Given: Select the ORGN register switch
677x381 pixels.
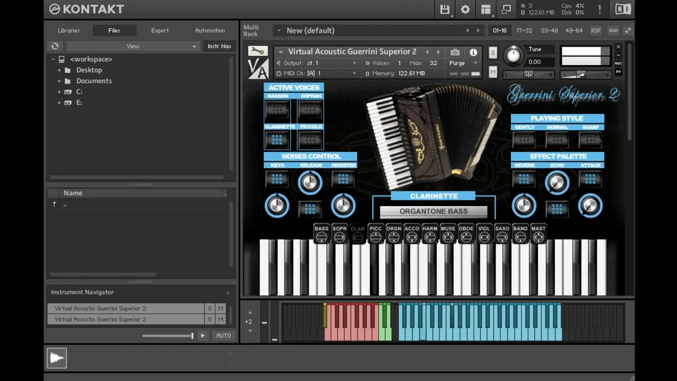Looking at the screenshot, I should (x=394, y=234).
